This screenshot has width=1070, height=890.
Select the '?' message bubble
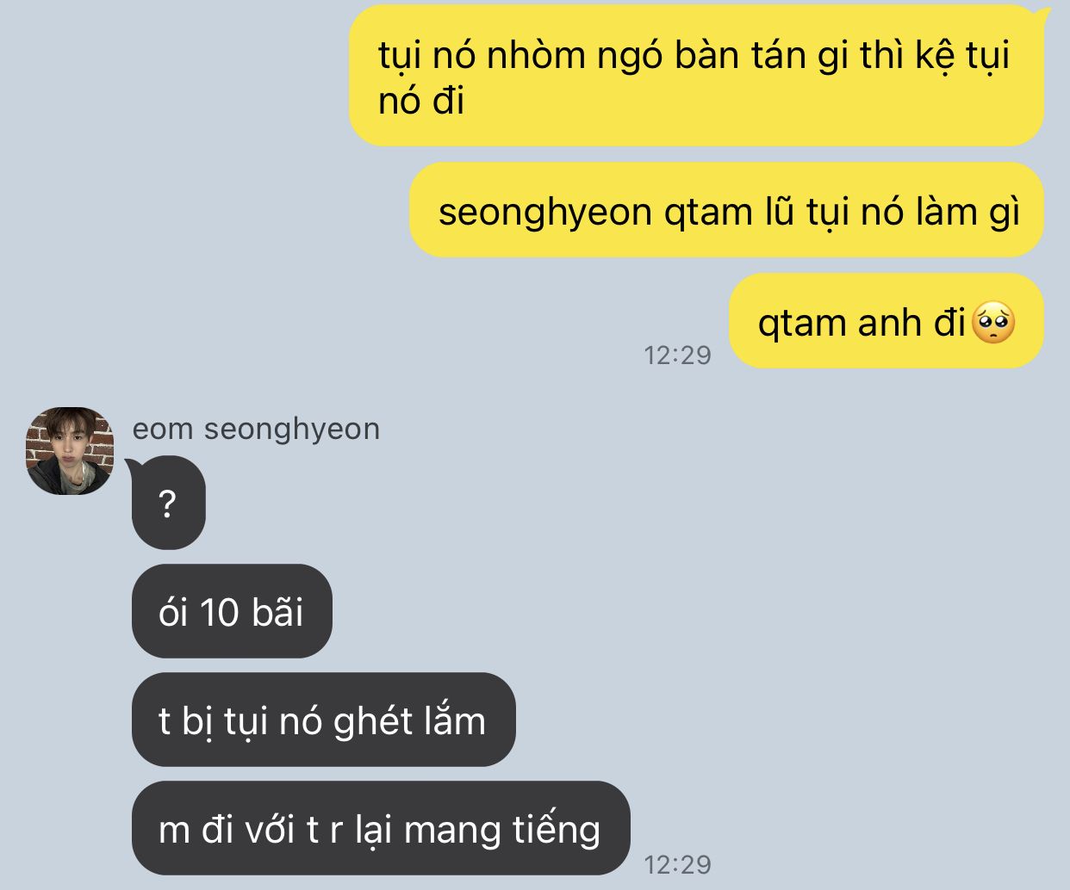click(x=169, y=503)
